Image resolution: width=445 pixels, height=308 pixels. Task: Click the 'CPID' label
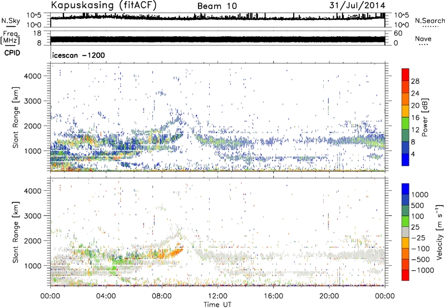(12, 53)
